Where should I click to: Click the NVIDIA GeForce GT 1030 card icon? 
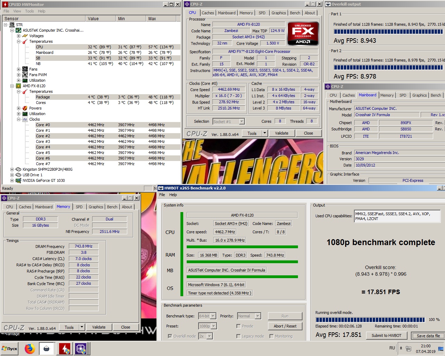[x=18, y=180]
